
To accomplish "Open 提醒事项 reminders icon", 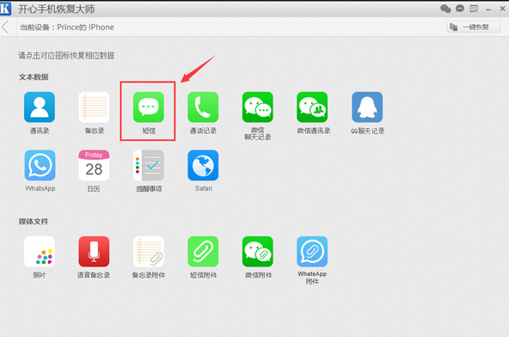I will pyautogui.click(x=149, y=165).
